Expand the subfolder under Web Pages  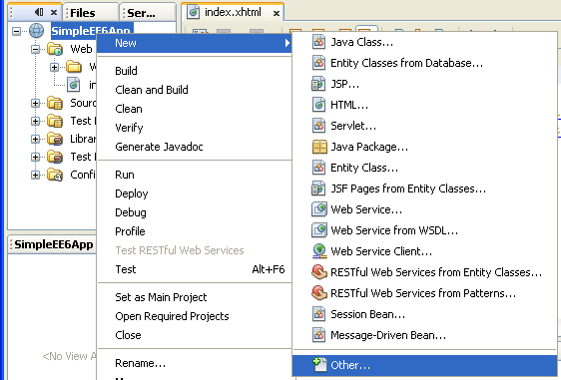point(54,67)
